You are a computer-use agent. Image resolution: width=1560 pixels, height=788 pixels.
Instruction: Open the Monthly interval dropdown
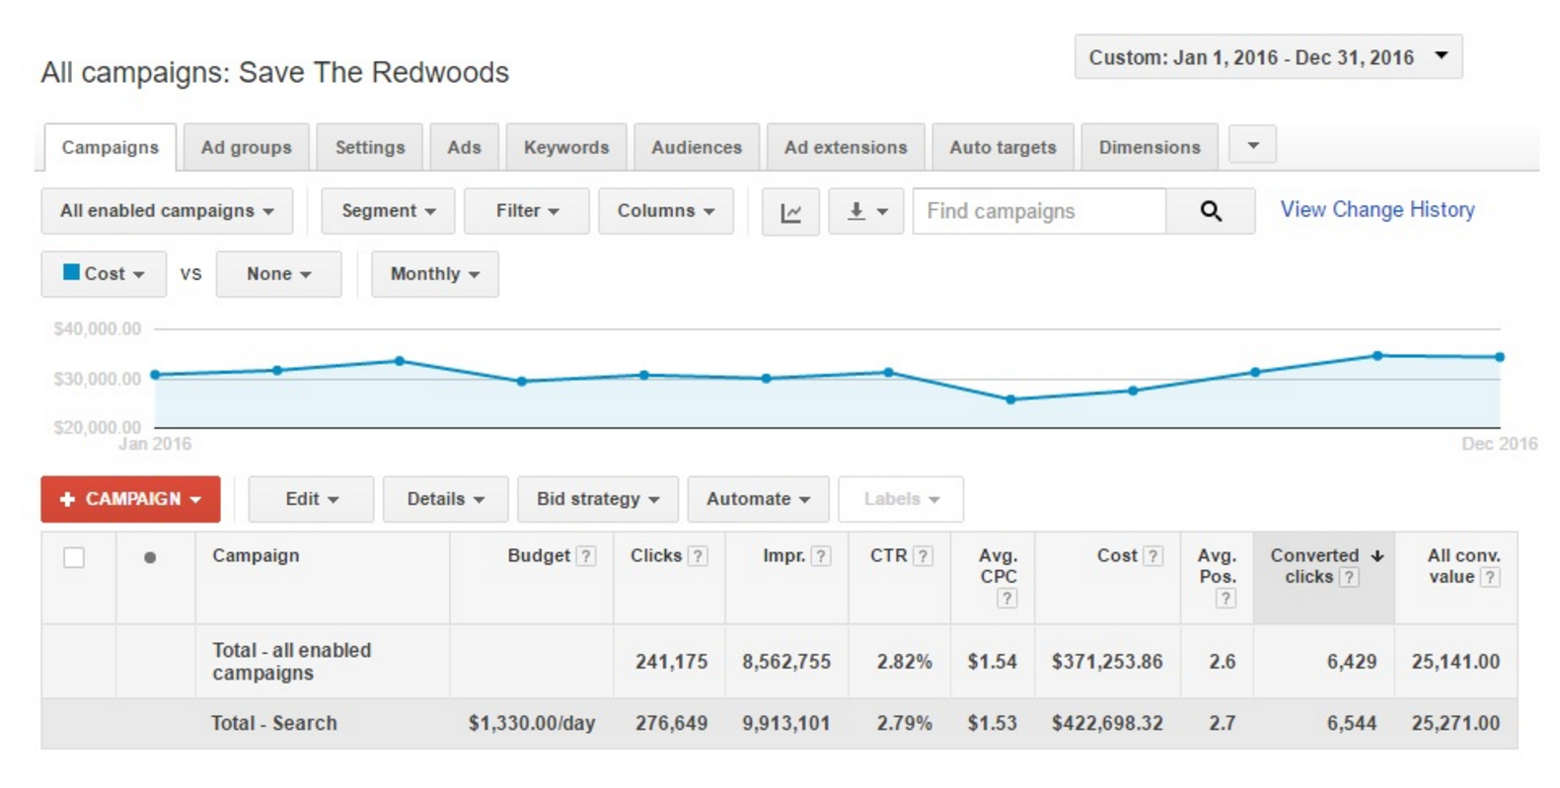tap(435, 274)
